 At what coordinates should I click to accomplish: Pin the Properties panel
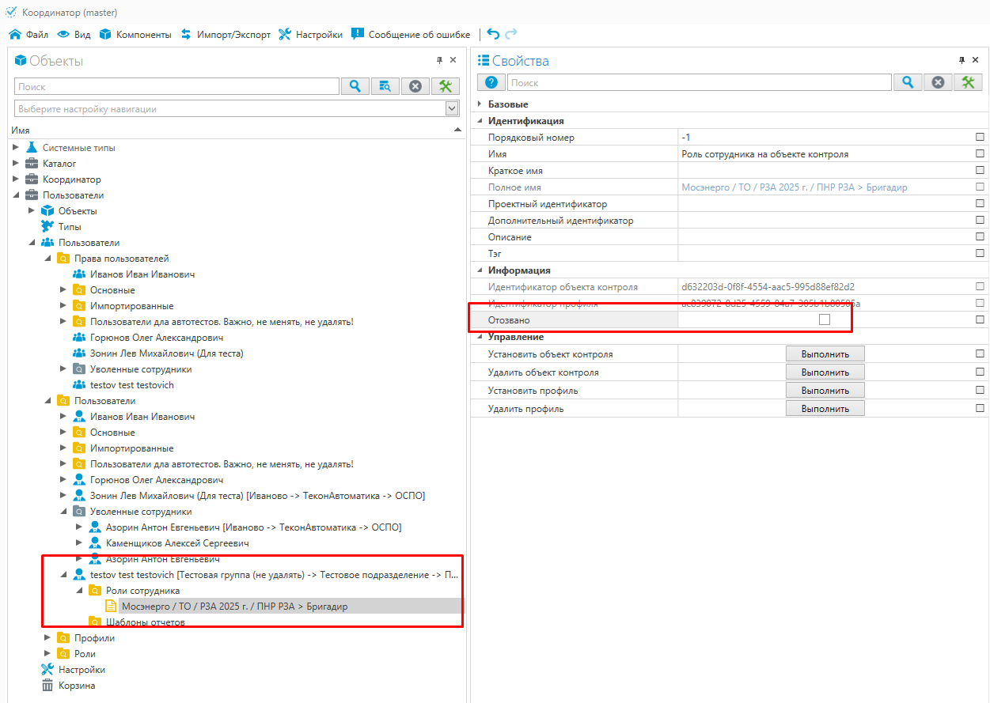pyautogui.click(x=962, y=60)
